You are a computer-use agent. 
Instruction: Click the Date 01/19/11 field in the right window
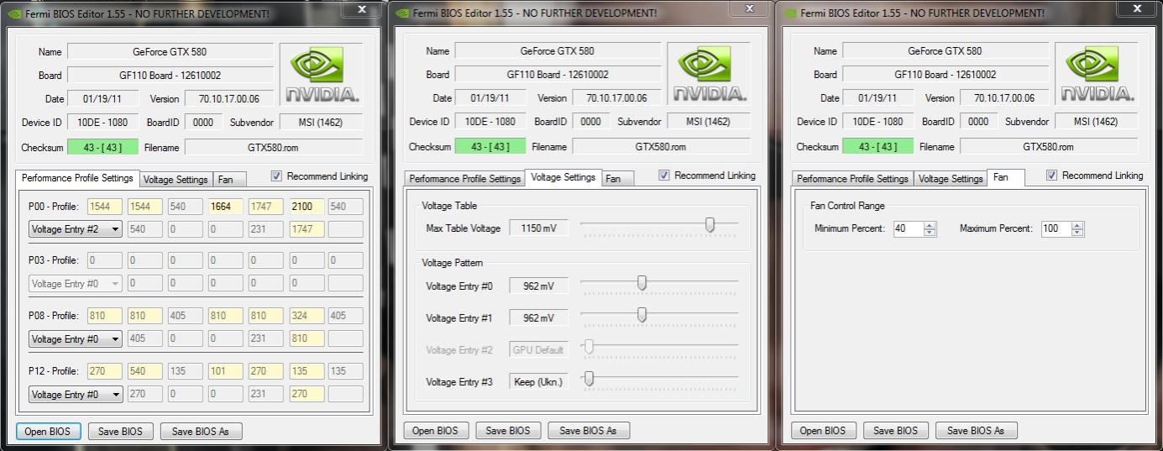tap(877, 98)
